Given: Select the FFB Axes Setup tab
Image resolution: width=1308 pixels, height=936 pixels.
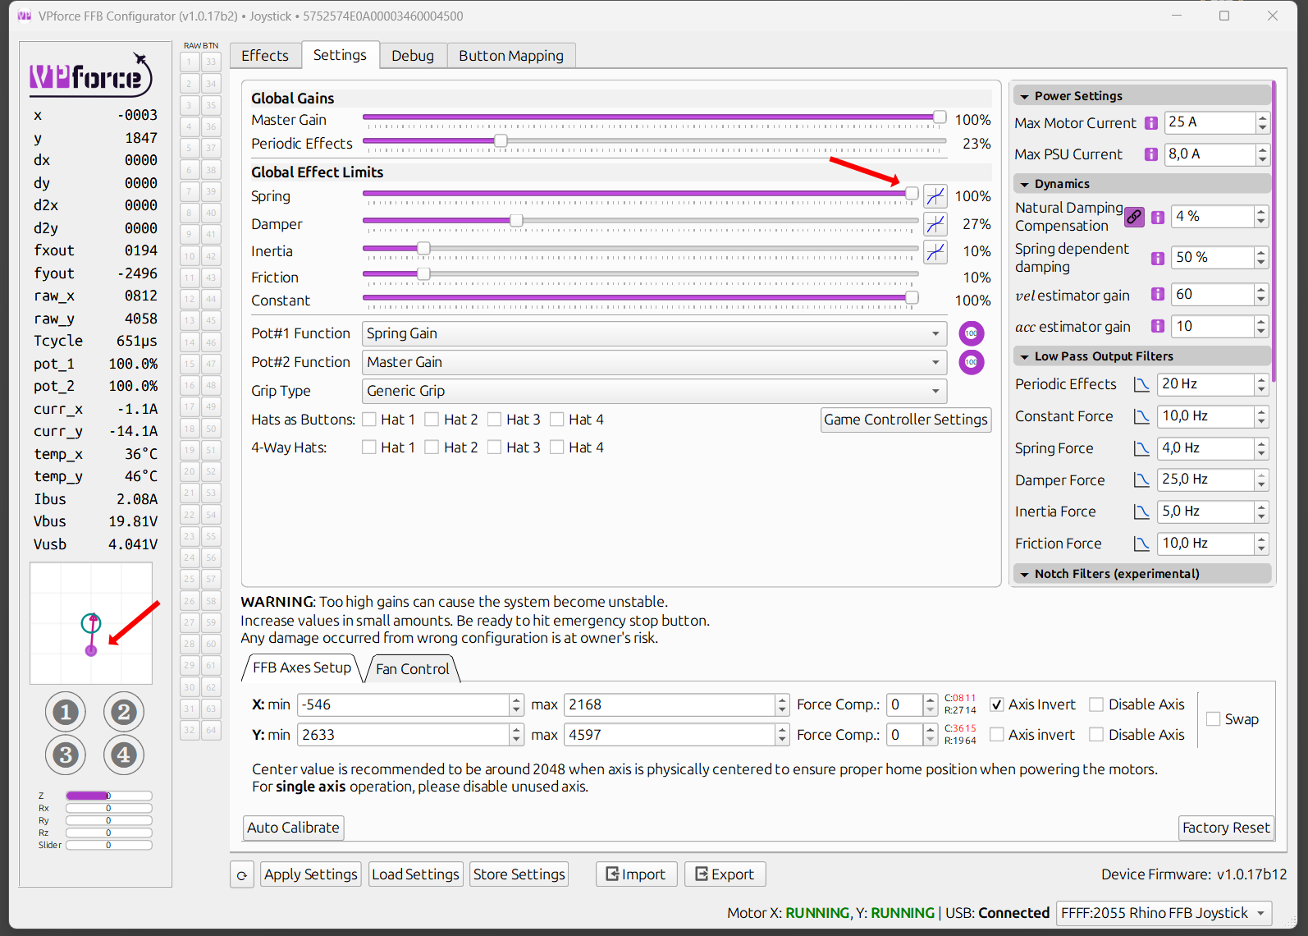Looking at the screenshot, I should pyautogui.click(x=302, y=668).
